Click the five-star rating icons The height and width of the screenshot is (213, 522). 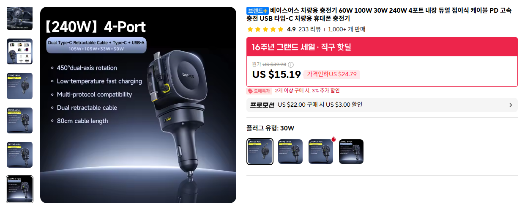[265, 29]
